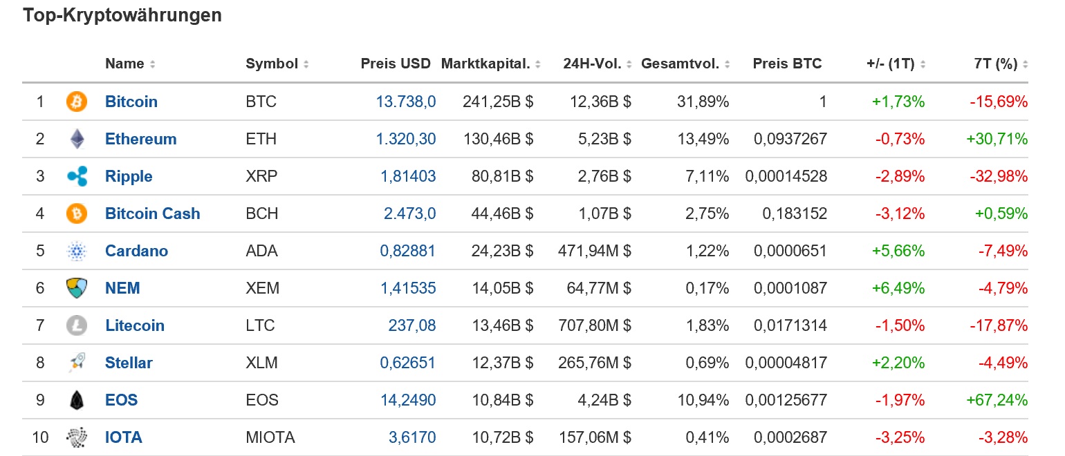Click the Litecoin logo icon
This screenshot has height=456, width=1065.
[x=77, y=326]
